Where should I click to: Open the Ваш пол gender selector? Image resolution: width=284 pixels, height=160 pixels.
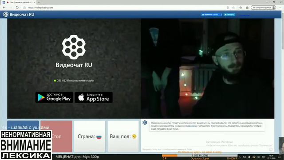(123, 136)
